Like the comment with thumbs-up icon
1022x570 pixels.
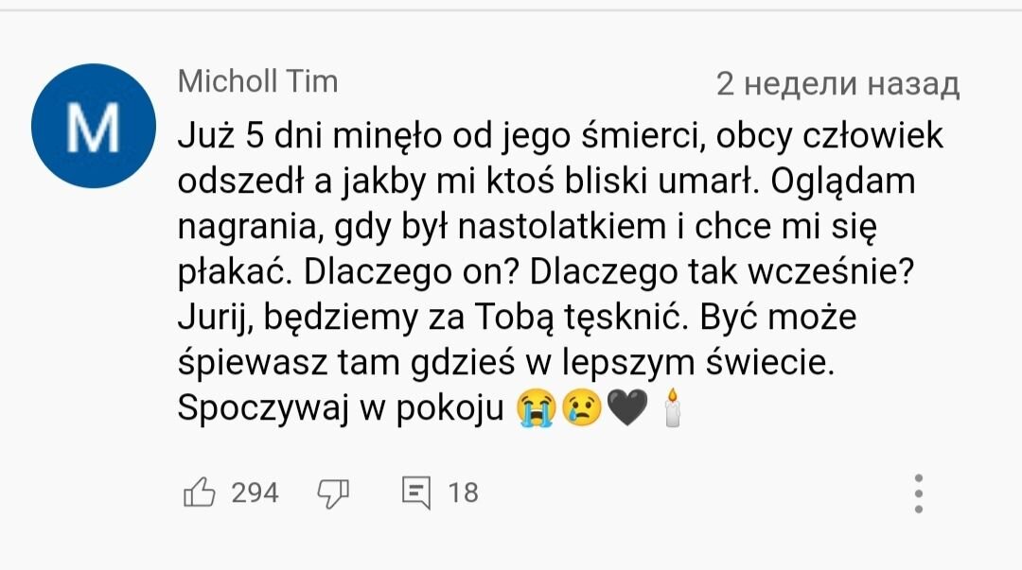coord(200,492)
